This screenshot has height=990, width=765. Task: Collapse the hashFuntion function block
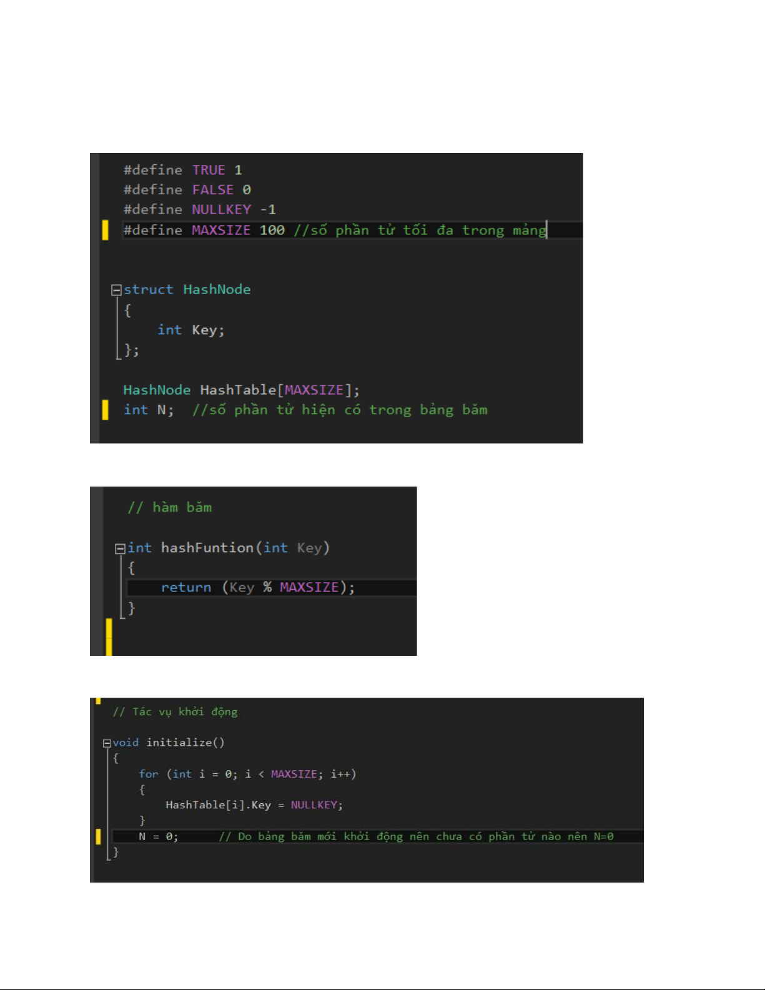click(x=120, y=548)
